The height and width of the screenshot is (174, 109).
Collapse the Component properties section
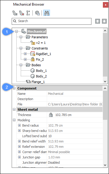[14, 88]
